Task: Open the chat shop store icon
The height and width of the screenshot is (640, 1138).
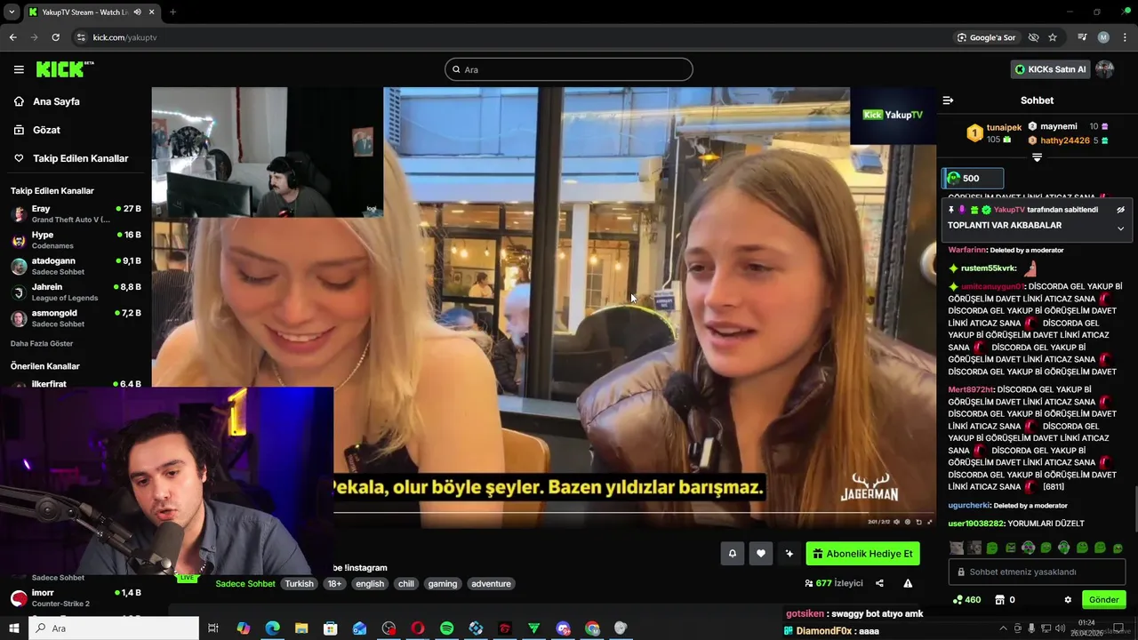Action: click(x=1000, y=600)
